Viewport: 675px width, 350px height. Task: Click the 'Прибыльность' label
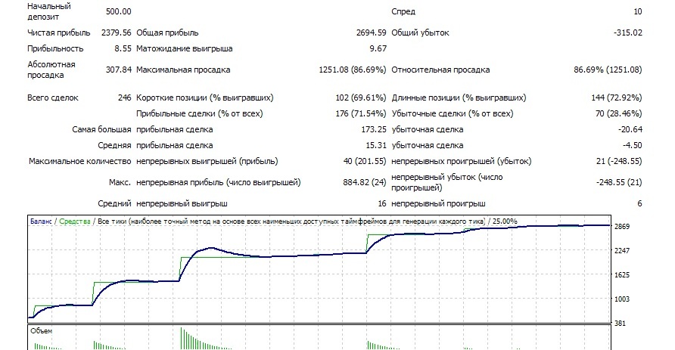coord(55,48)
